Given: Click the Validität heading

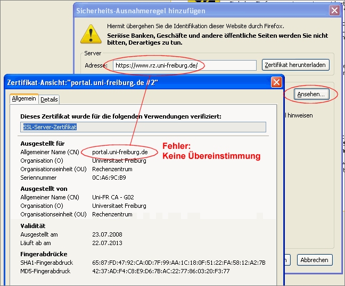Looking at the screenshot, I should (x=33, y=226).
